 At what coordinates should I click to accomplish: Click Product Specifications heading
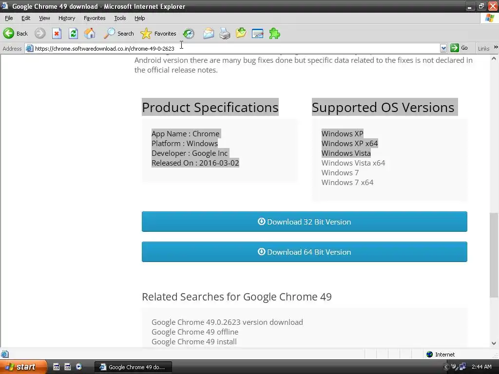pyautogui.click(x=210, y=107)
